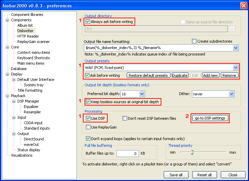Select HTTP Reader in the tree
249x181 pixels.
click(x=28, y=36)
